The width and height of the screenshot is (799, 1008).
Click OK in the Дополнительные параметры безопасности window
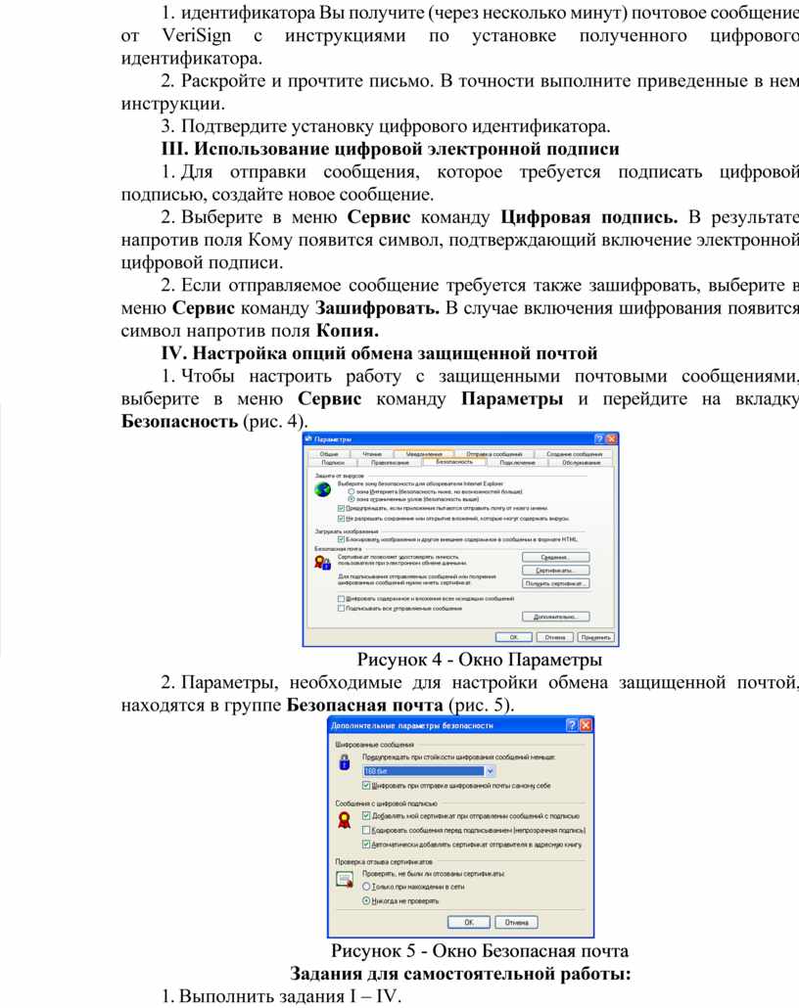468,922
